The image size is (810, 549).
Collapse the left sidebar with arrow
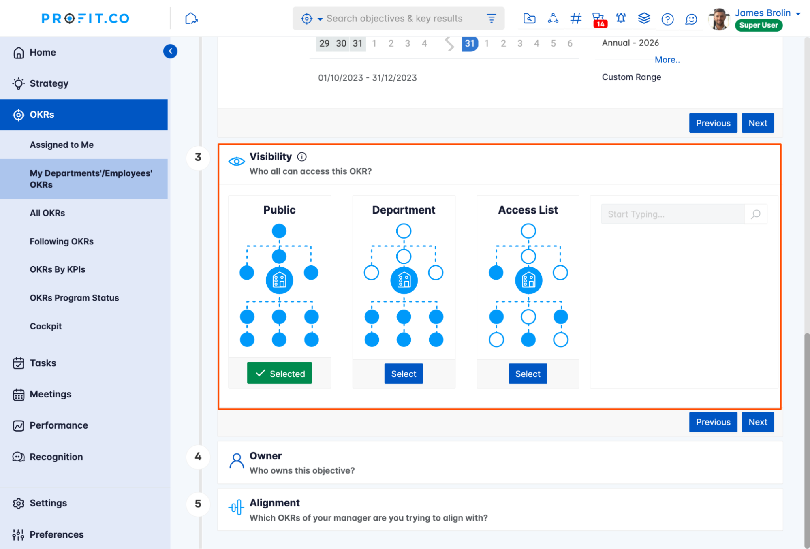(170, 51)
